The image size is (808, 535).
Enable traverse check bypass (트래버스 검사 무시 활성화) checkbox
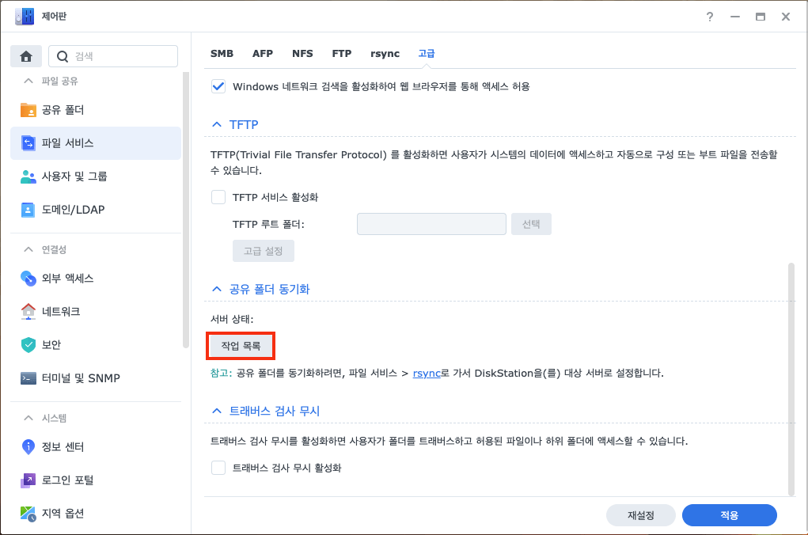[x=218, y=468]
